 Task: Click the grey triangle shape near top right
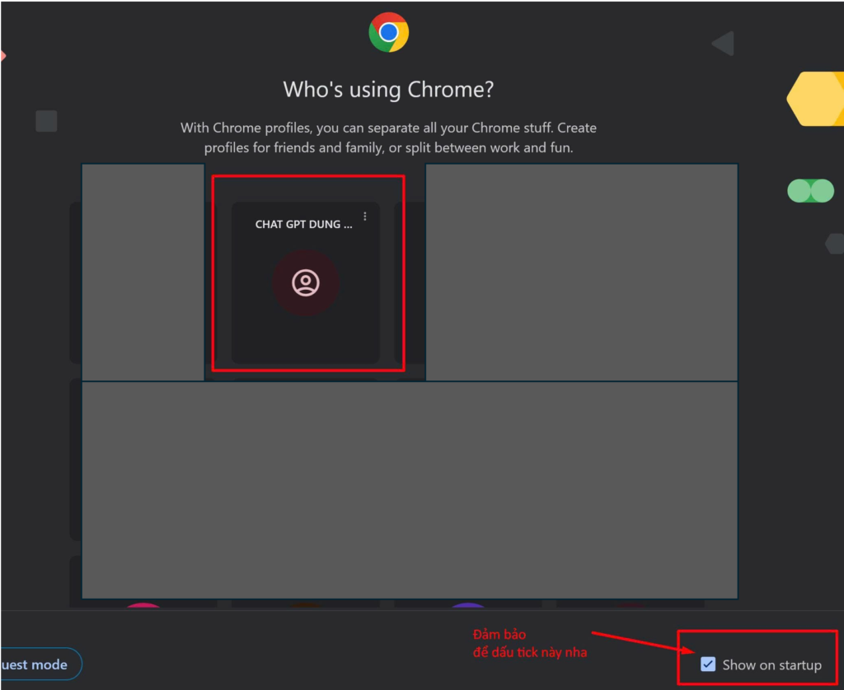pyautogui.click(x=724, y=44)
